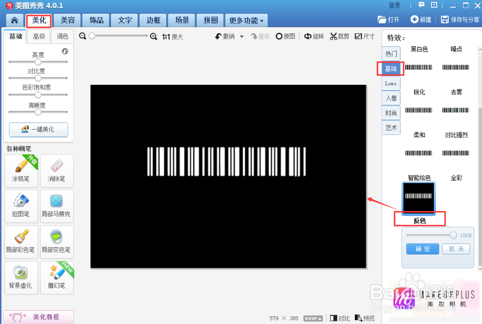Select the 魔幻笔 magic pen tool
Viewport: 482px width, 324px height.
pyautogui.click(x=56, y=278)
